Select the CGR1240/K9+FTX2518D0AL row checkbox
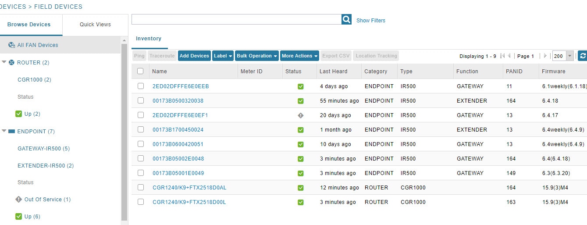The image size is (587, 225). (x=140, y=187)
